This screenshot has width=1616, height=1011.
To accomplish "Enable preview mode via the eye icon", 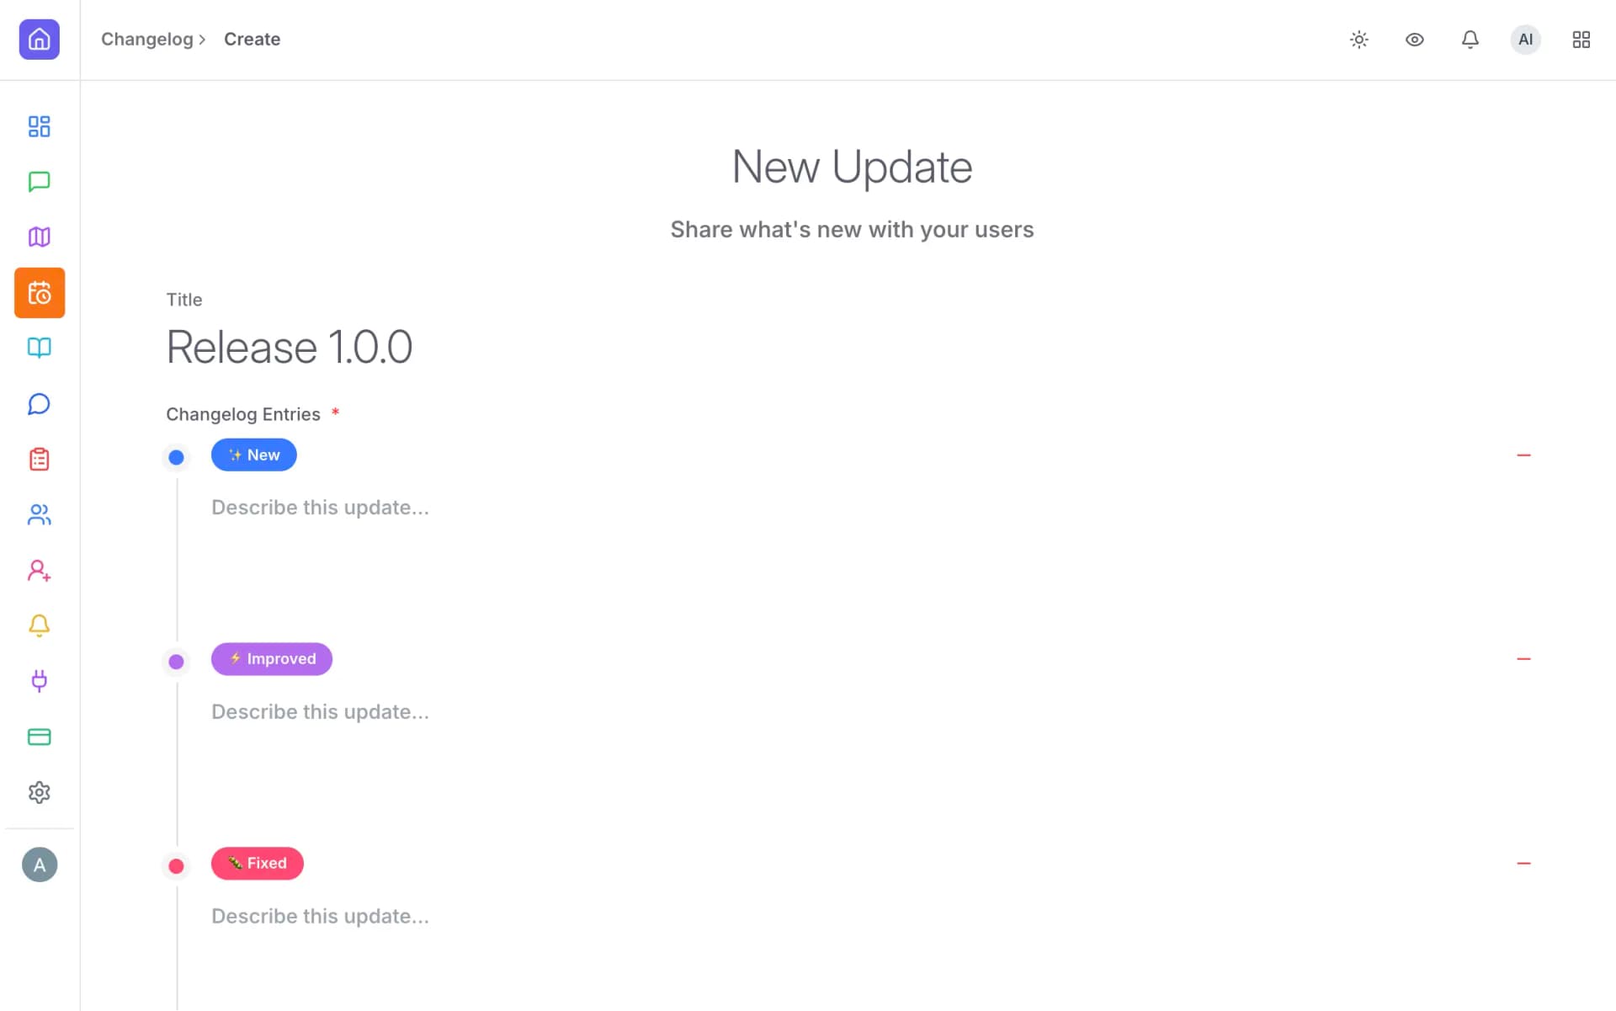I will (x=1414, y=40).
